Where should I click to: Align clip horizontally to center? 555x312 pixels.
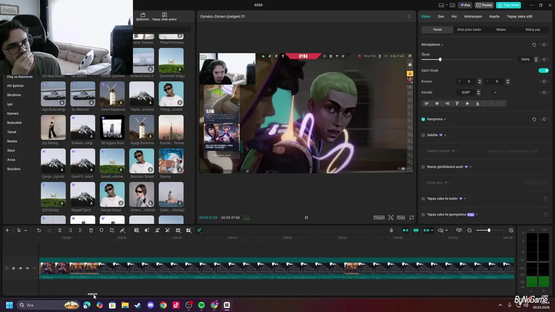tap(437, 104)
